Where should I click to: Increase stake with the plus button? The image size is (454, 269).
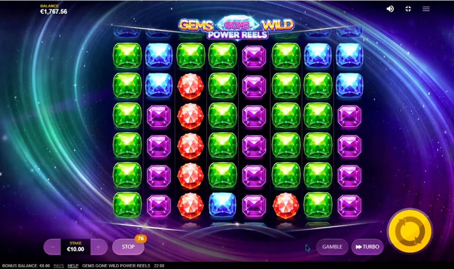point(99,247)
